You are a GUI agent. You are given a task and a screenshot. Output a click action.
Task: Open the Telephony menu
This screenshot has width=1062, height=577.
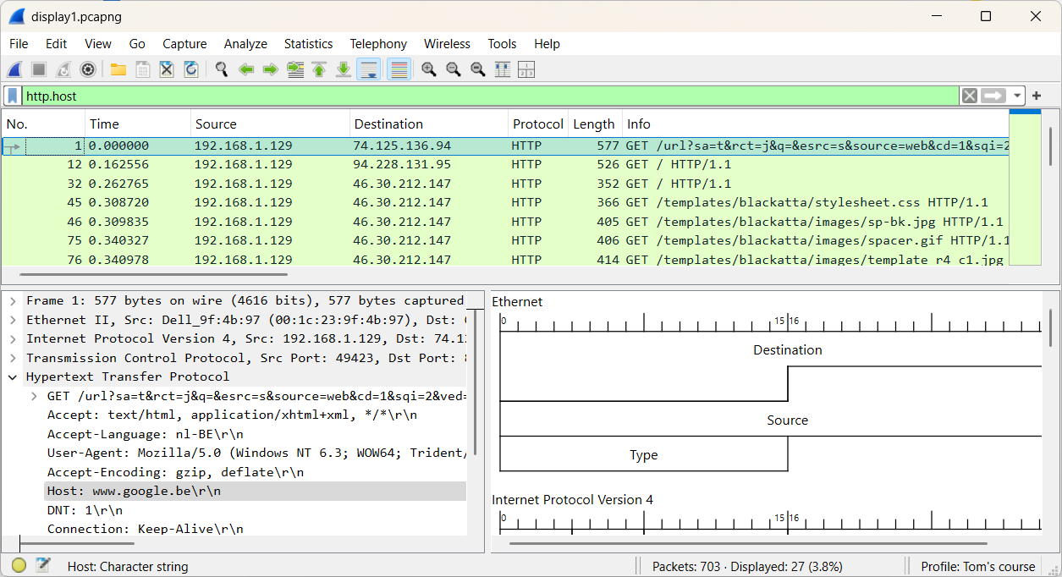point(378,44)
